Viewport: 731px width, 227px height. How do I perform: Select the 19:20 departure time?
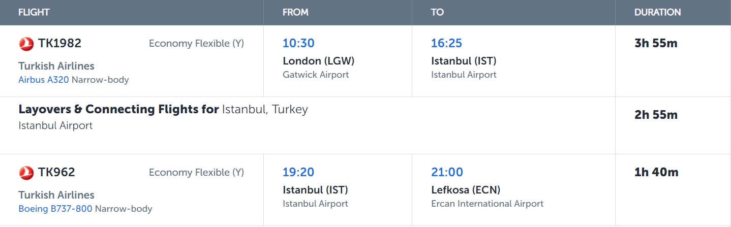coord(298,173)
